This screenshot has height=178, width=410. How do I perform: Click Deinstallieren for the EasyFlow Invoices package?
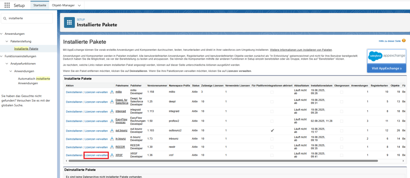point(74,121)
